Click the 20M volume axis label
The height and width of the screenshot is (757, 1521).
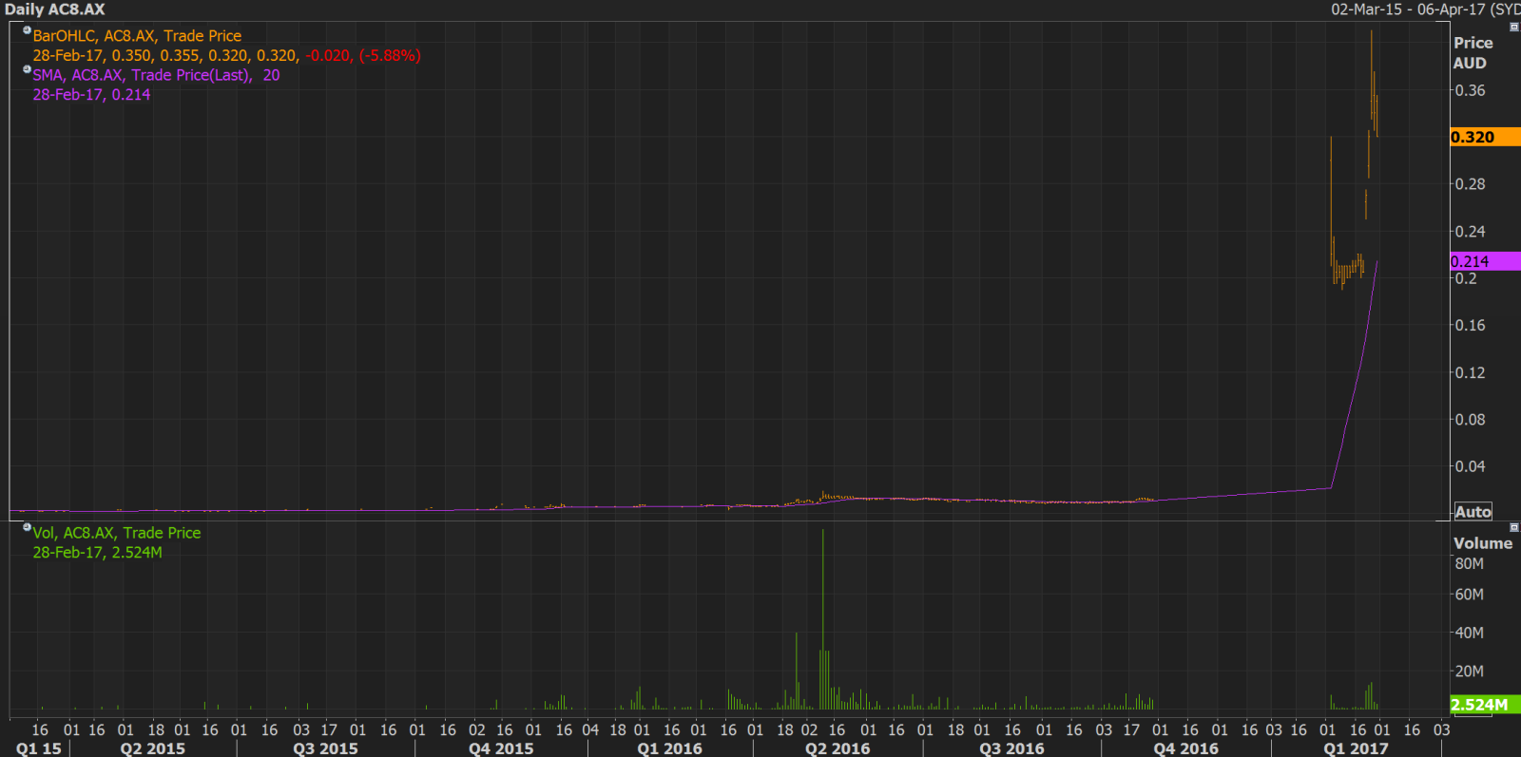(x=1470, y=671)
